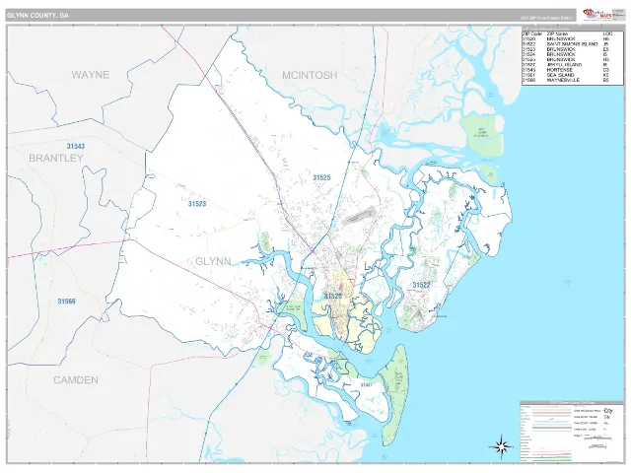
Task: Click the "MCINTOSH" county label
Action: tap(310, 75)
